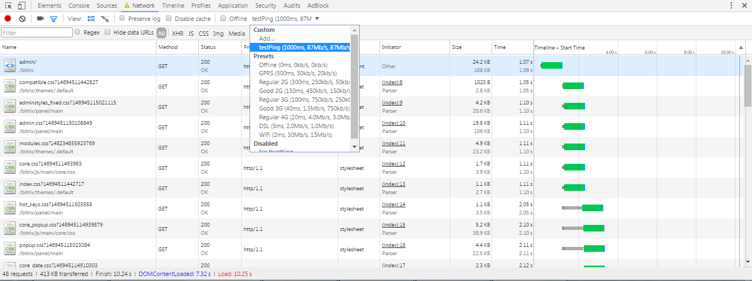Toggle the blue filter funnel icon
The width and height of the screenshot is (752, 281).
pyautogui.click(x=53, y=19)
